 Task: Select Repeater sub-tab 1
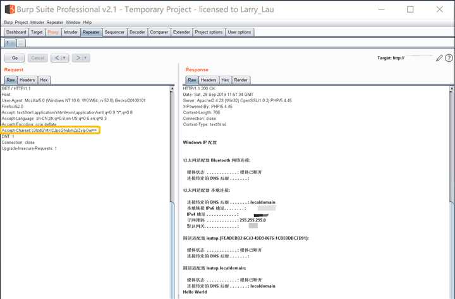coord(10,43)
